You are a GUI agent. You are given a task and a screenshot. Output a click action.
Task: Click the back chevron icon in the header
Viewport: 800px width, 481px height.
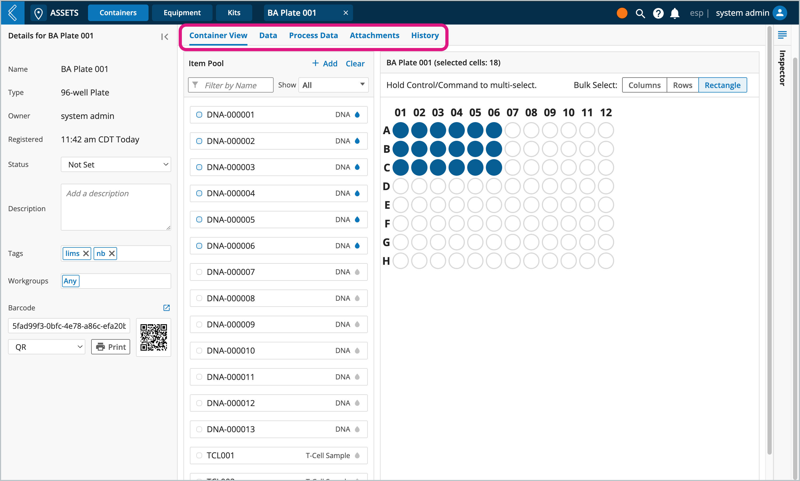pyautogui.click(x=12, y=13)
